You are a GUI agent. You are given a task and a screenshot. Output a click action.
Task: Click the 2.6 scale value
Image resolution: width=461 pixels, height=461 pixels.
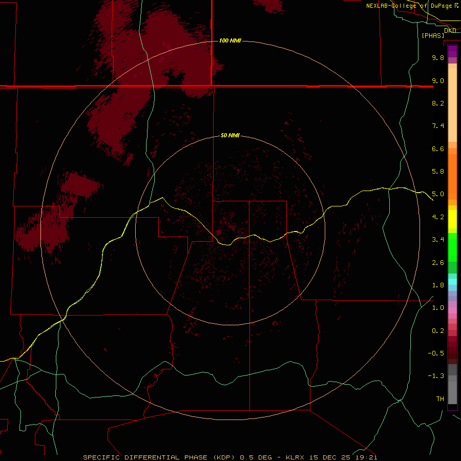click(x=438, y=263)
